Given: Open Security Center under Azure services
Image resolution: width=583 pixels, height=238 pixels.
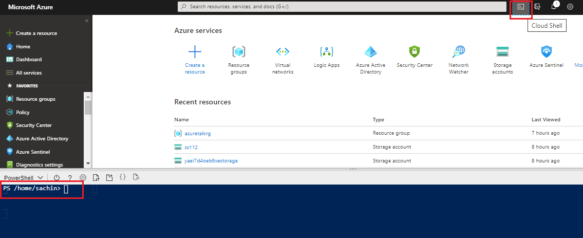Looking at the screenshot, I should coord(415,57).
